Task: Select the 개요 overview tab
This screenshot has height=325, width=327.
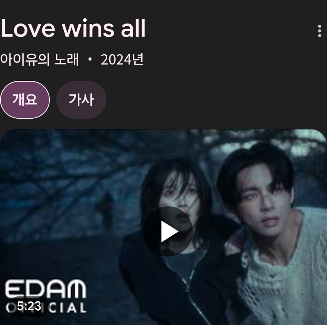Action: point(25,100)
